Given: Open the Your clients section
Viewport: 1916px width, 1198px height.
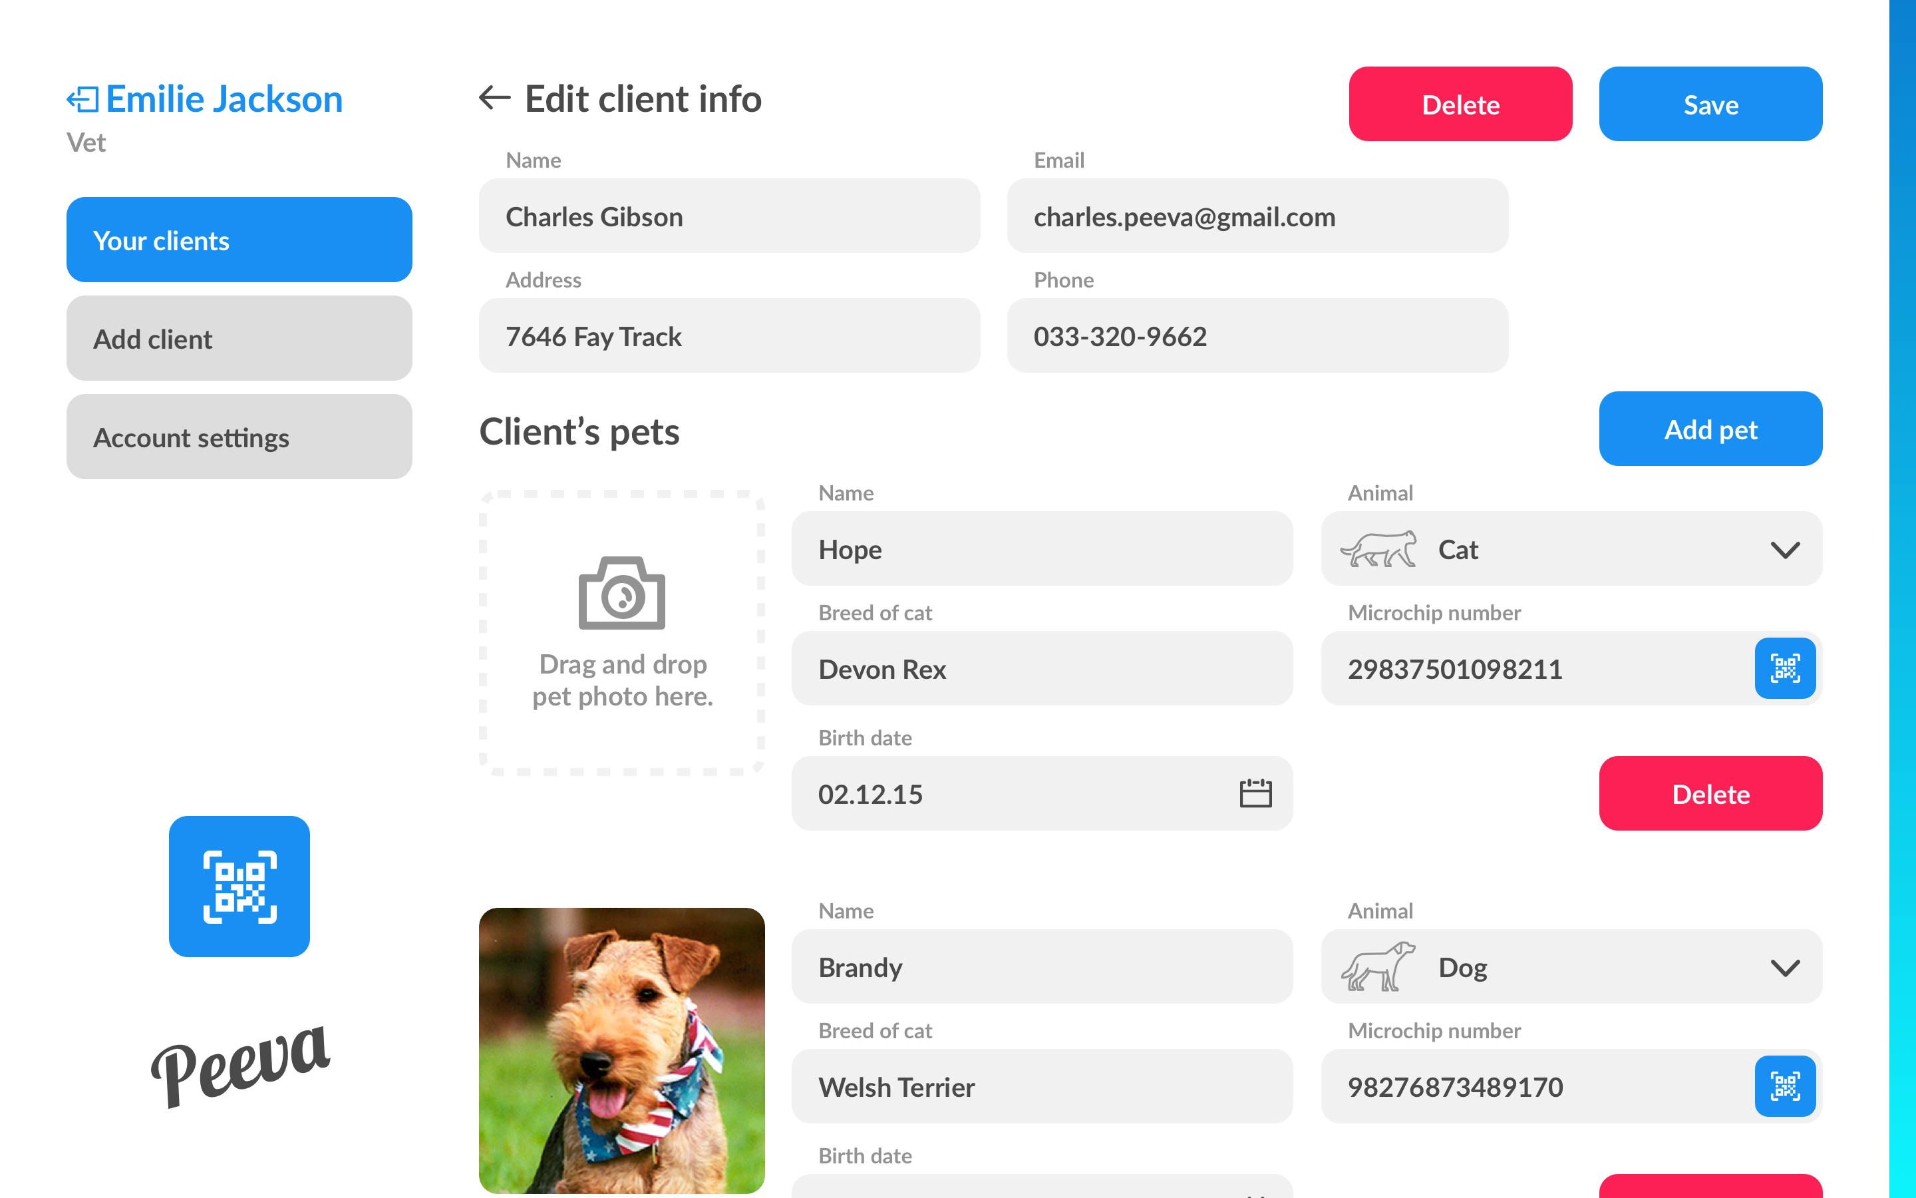Looking at the screenshot, I should (x=239, y=240).
